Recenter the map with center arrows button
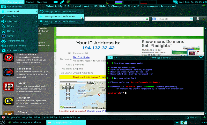This screenshot has height=125, width=207. (68, 87)
